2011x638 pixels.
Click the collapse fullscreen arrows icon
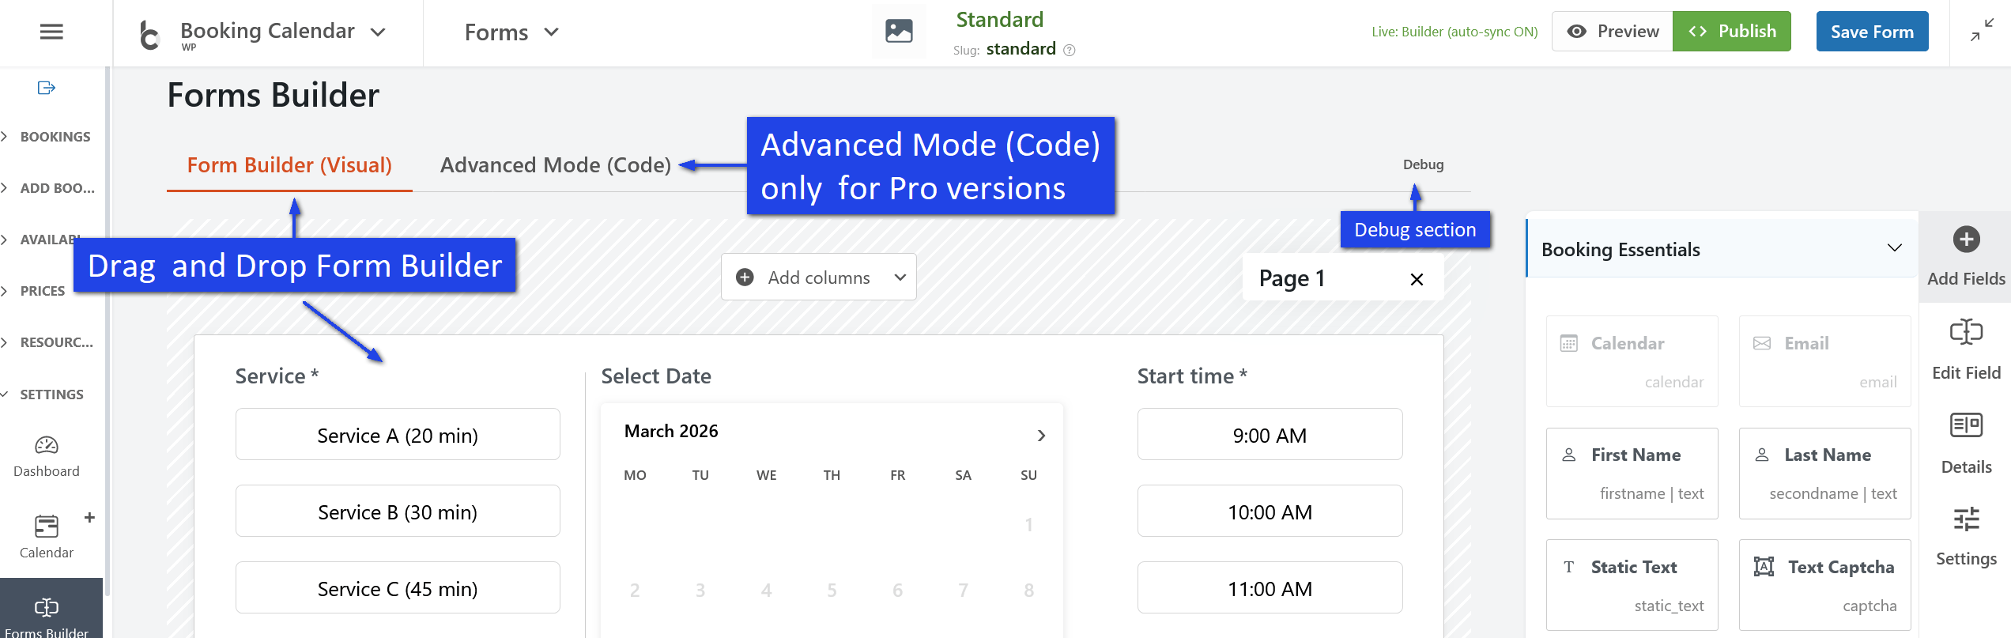click(x=1982, y=31)
